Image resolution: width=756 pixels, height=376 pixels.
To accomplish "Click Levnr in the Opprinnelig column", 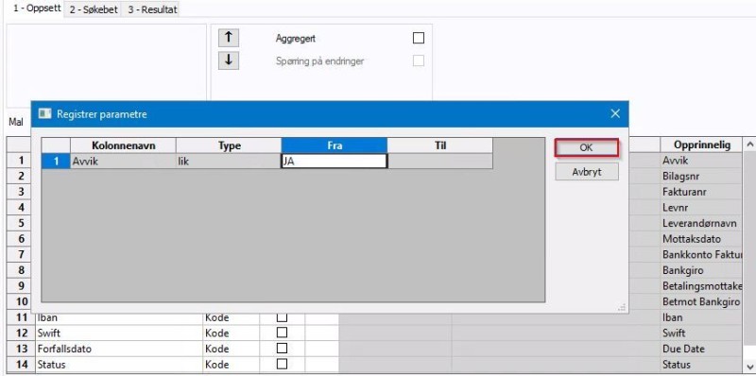I will coord(702,207).
